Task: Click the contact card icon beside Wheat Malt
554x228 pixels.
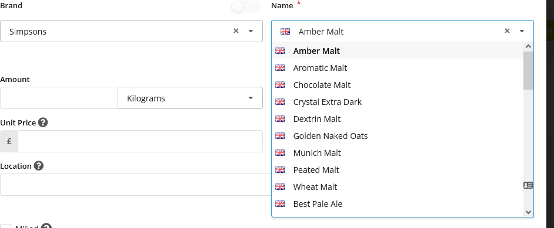Action: (x=528, y=185)
